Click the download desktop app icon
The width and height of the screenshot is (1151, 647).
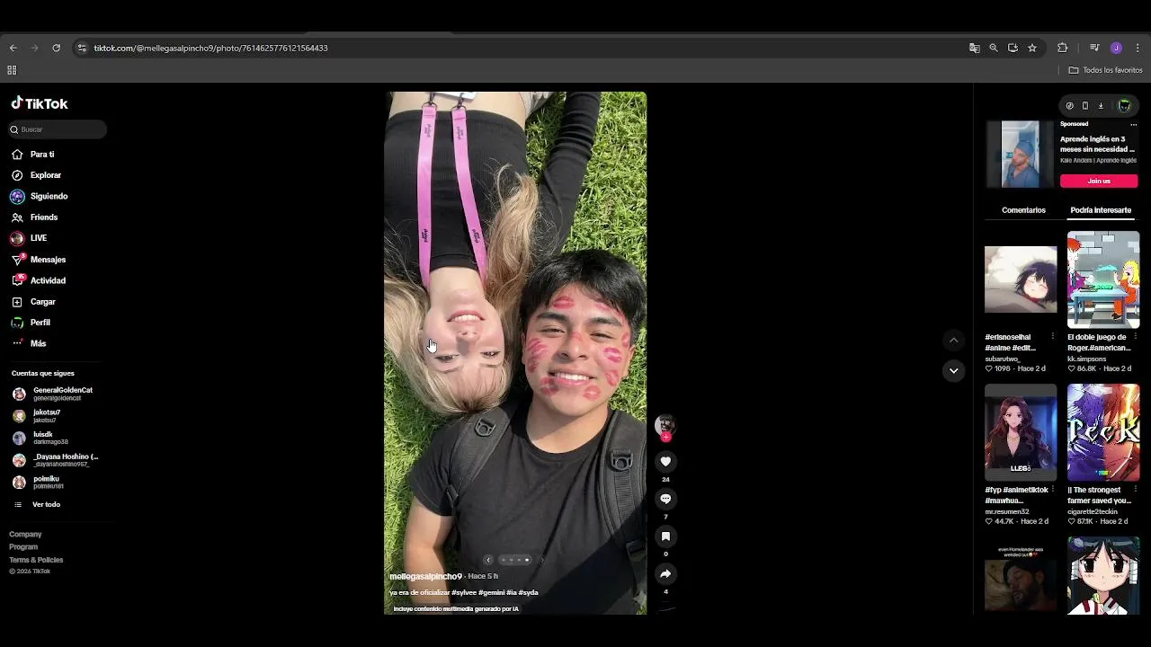[x=1100, y=106]
